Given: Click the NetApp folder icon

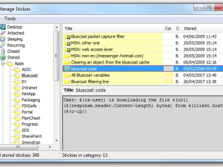Looking at the screenshot, I should point(17,94).
